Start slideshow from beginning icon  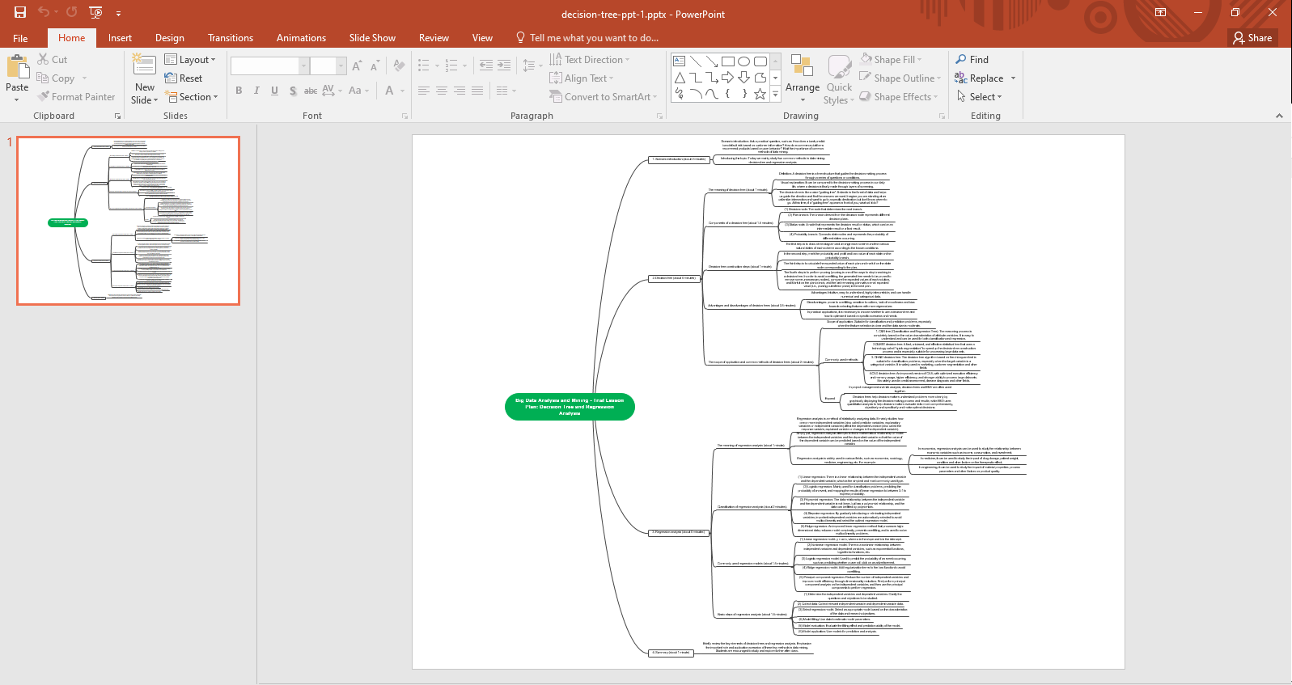(x=95, y=12)
